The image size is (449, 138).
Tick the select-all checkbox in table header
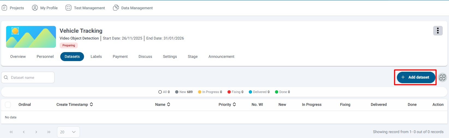click(8, 105)
